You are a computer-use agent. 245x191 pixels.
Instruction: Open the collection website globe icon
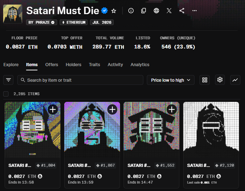(156, 10)
